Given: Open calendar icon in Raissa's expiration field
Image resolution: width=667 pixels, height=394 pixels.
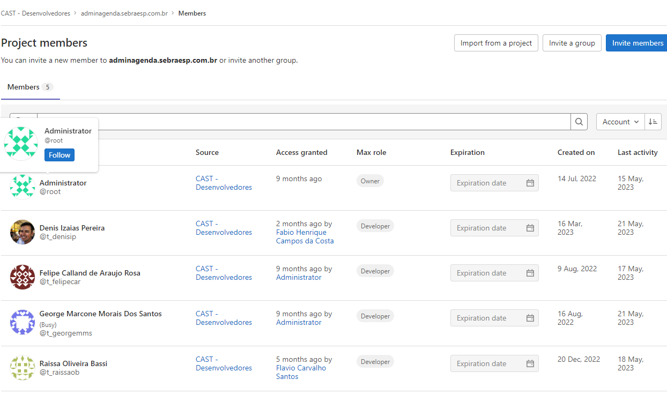Looking at the screenshot, I should point(530,363).
